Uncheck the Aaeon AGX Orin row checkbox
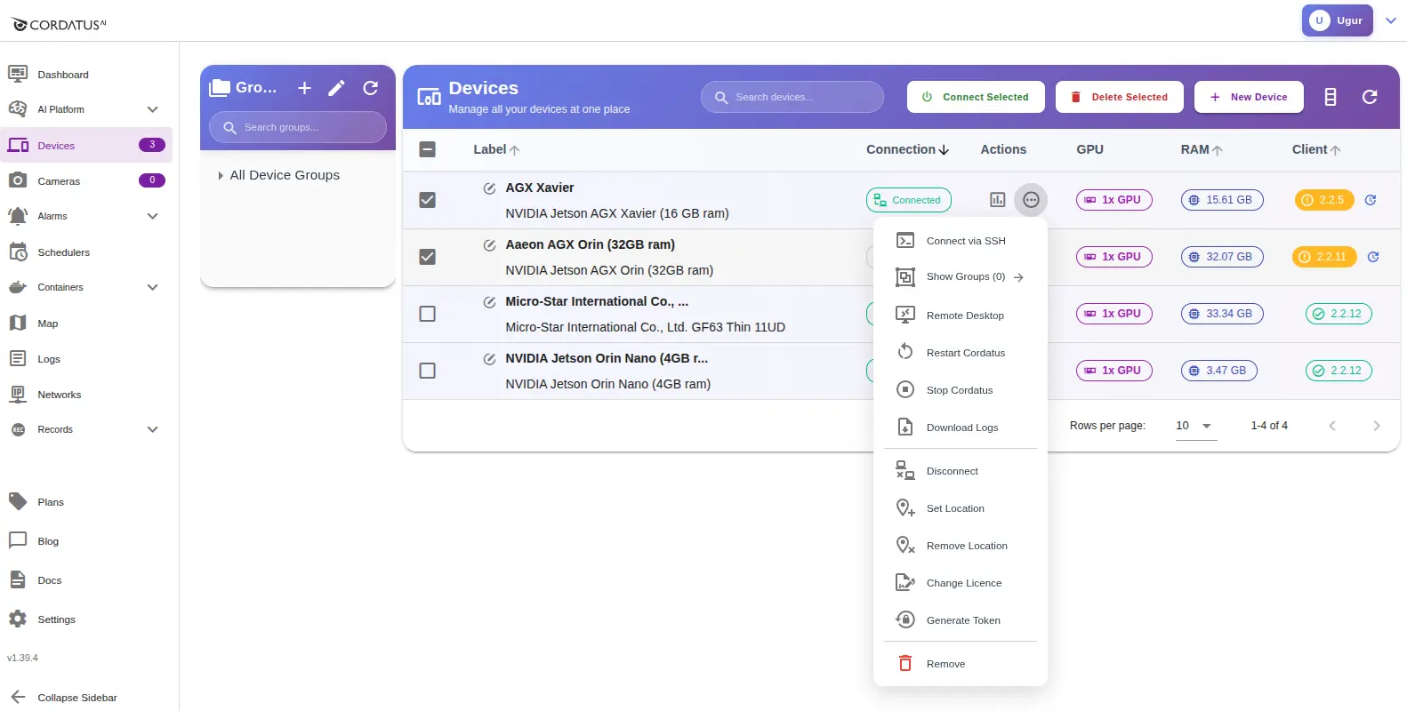Screen dimensions: 1407x711 pyautogui.click(x=427, y=257)
